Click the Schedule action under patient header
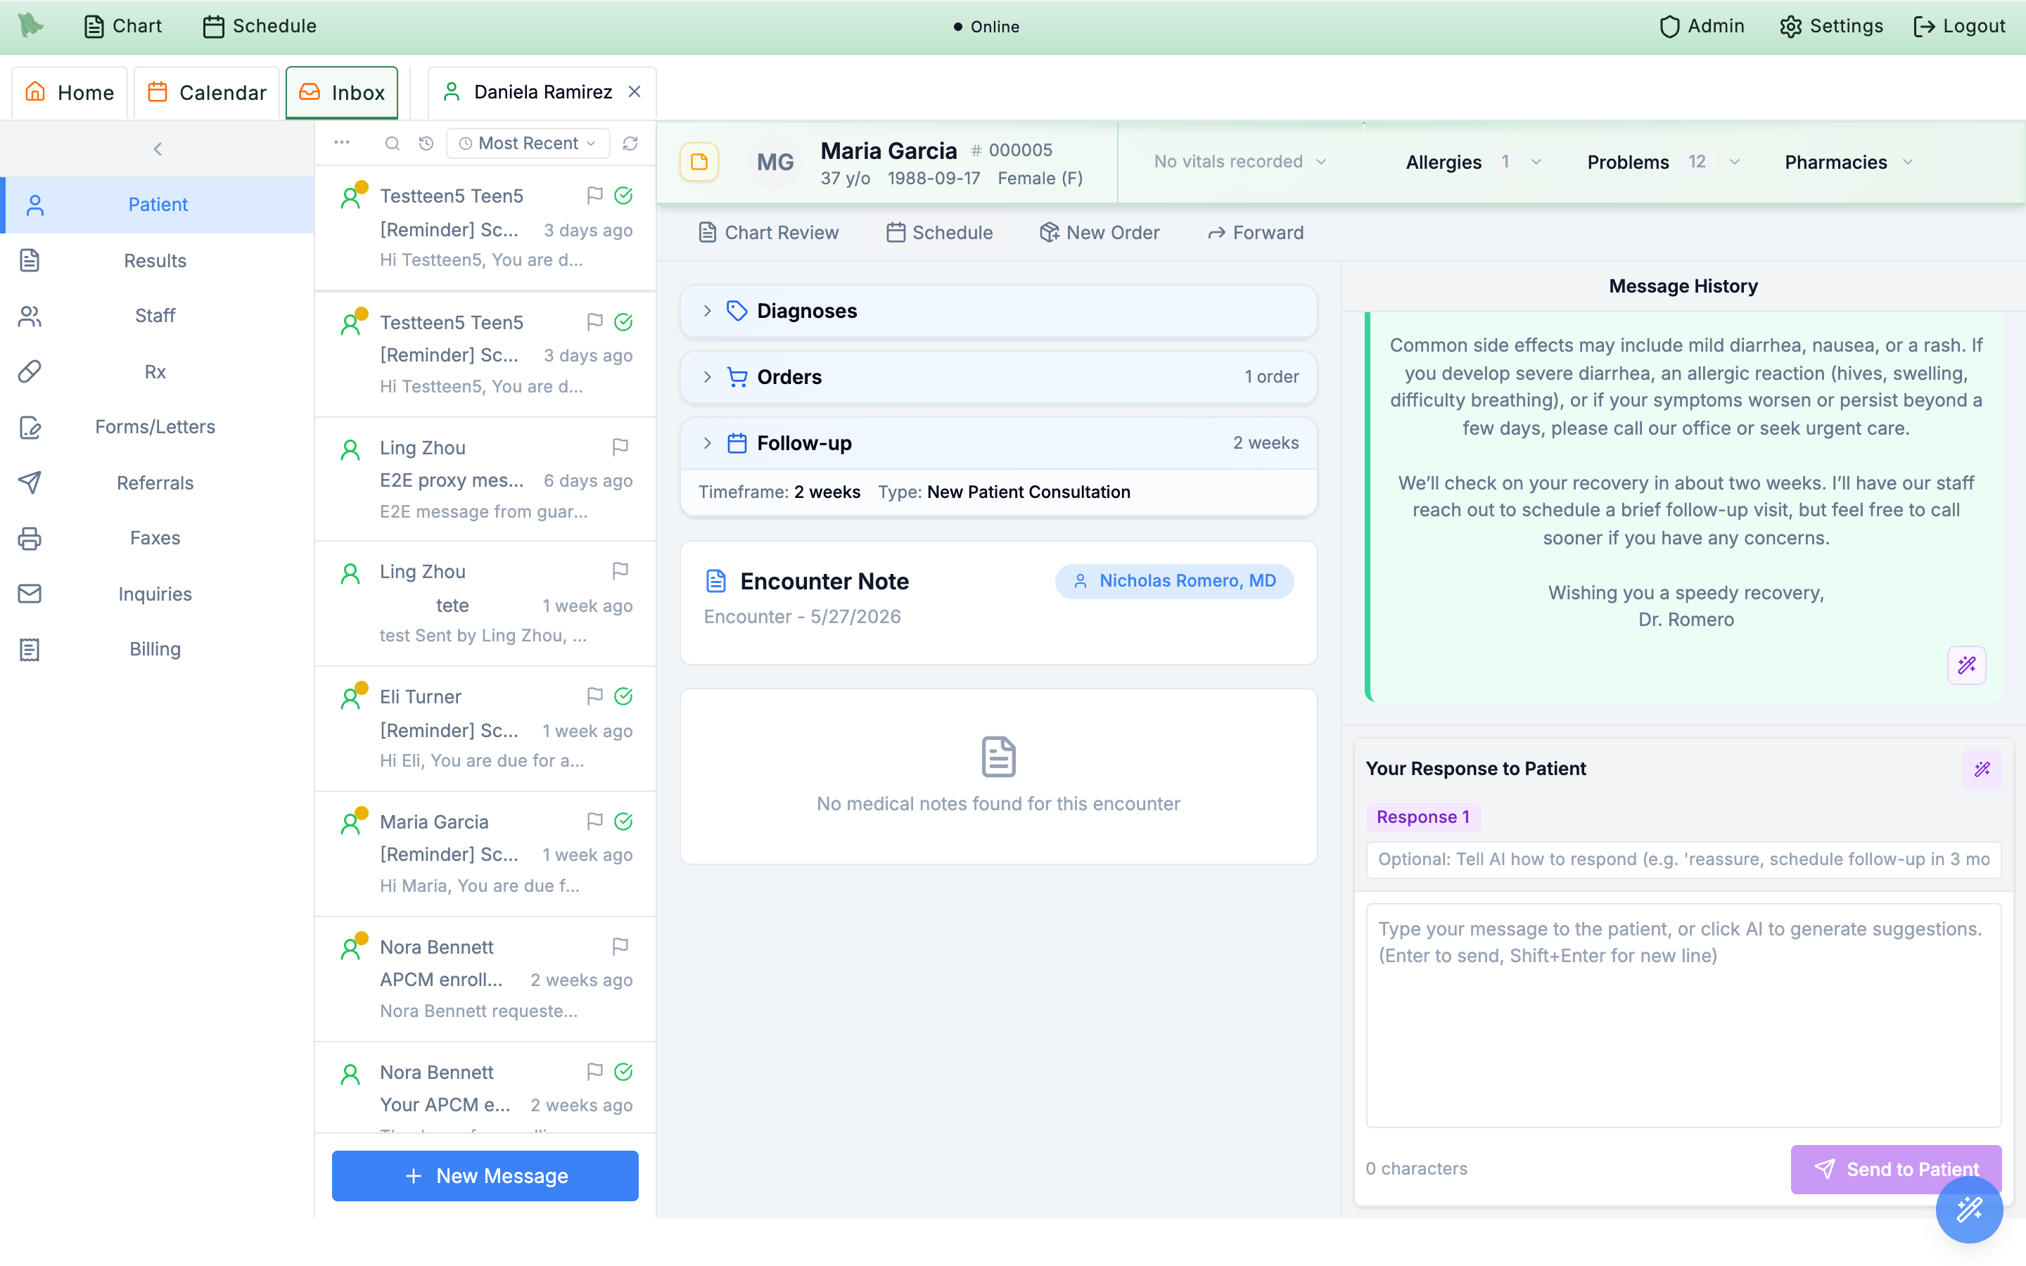The height and width of the screenshot is (1266, 2026). coord(939,233)
